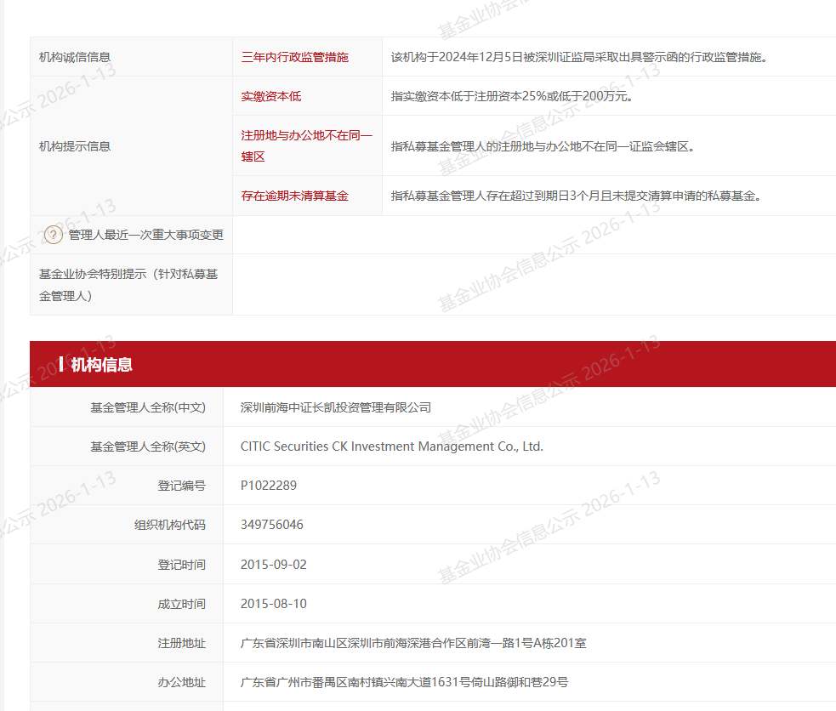Select 注册地与办公地不在同一证监会辖区 description text
Screen dimensions: 836x711
pos(543,146)
